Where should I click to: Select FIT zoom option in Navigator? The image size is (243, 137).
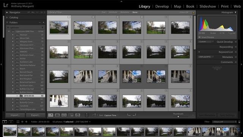(x=29, y=13)
